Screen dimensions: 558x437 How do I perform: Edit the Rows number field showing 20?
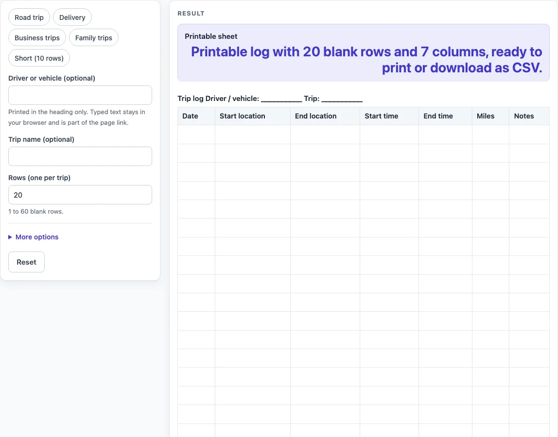(80, 195)
